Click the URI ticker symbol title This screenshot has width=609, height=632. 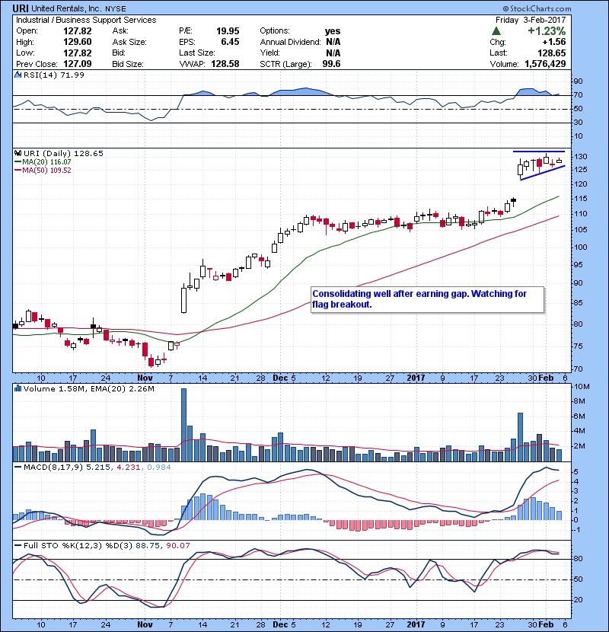[x=21, y=8]
